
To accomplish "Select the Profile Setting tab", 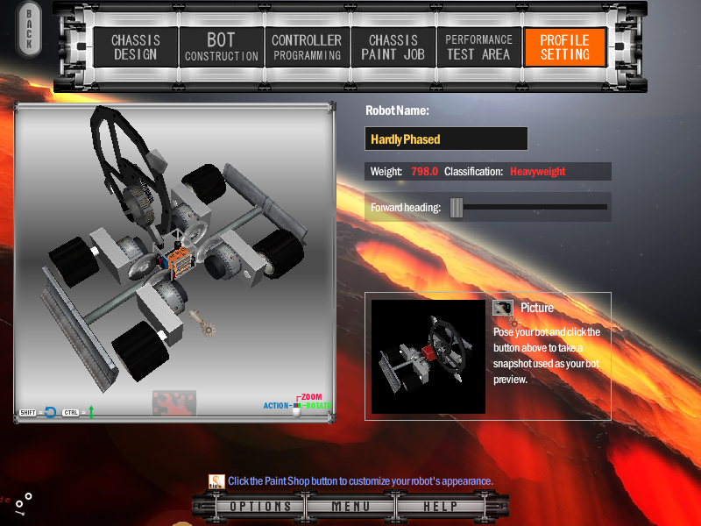I will [x=564, y=47].
